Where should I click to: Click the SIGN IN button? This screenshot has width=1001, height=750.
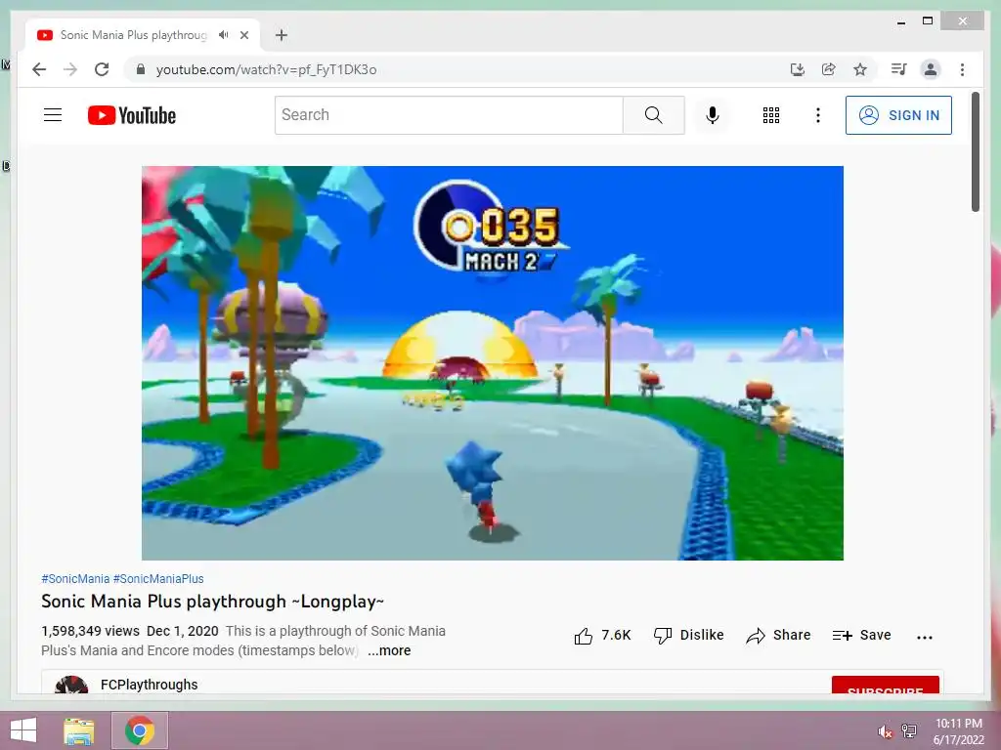click(898, 115)
